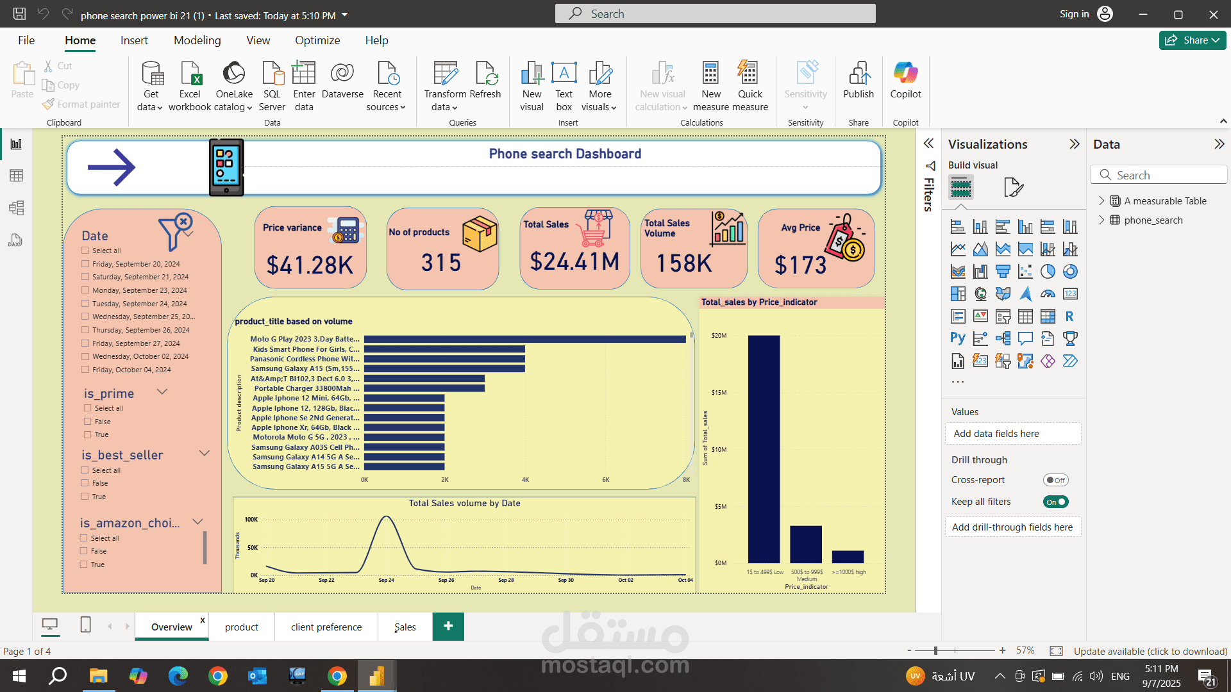The height and width of the screenshot is (692, 1231).
Task: Check True under is_prime slicer
Action: coord(88,434)
